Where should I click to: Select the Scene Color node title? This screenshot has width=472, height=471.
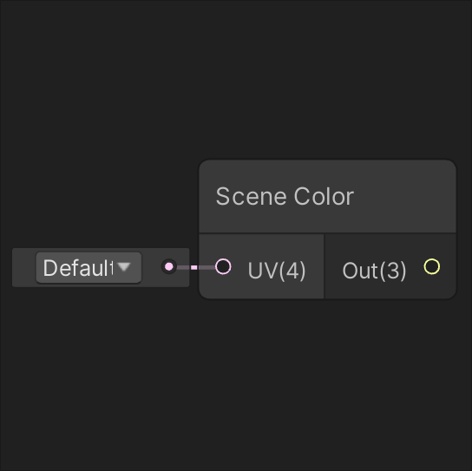(x=285, y=197)
